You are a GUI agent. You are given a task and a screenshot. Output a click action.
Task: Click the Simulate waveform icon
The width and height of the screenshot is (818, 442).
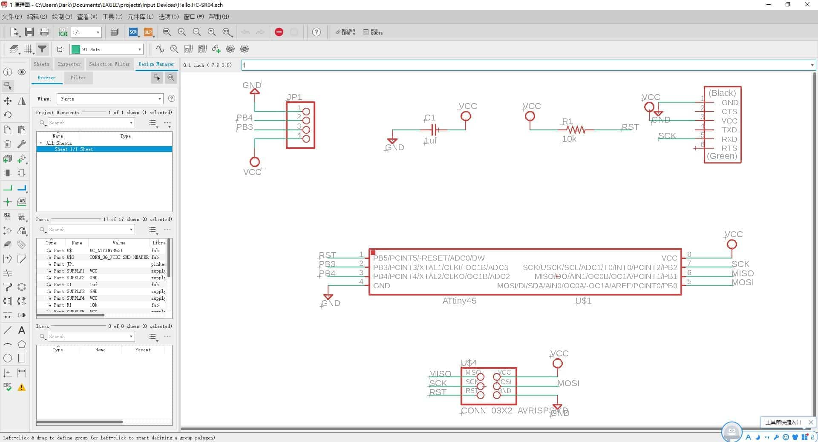pos(160,49)
